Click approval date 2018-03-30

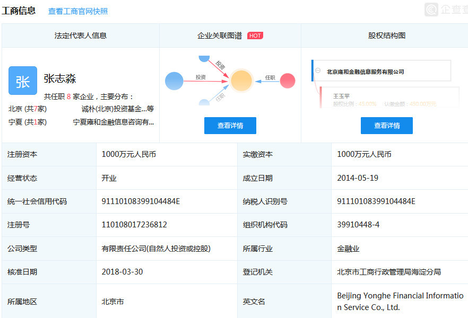(122, 272)
